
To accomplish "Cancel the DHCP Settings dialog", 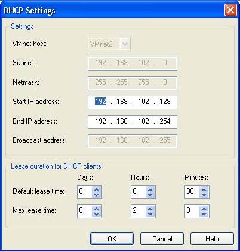I will pos(162,238).
